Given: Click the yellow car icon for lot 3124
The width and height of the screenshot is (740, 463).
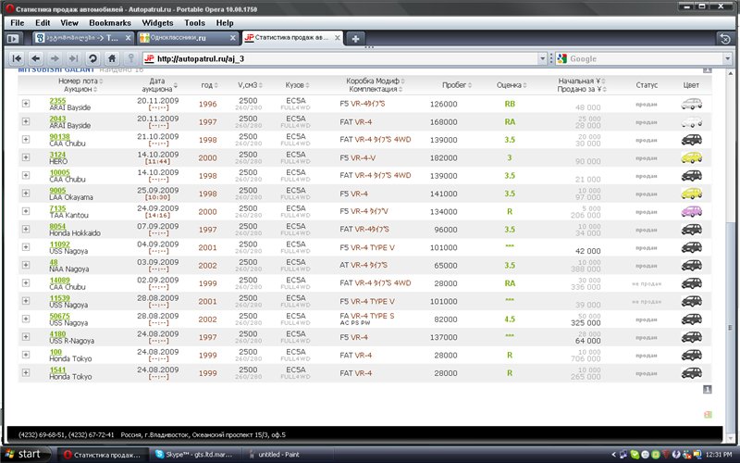Looking at the screenshot, I should 691,157.
